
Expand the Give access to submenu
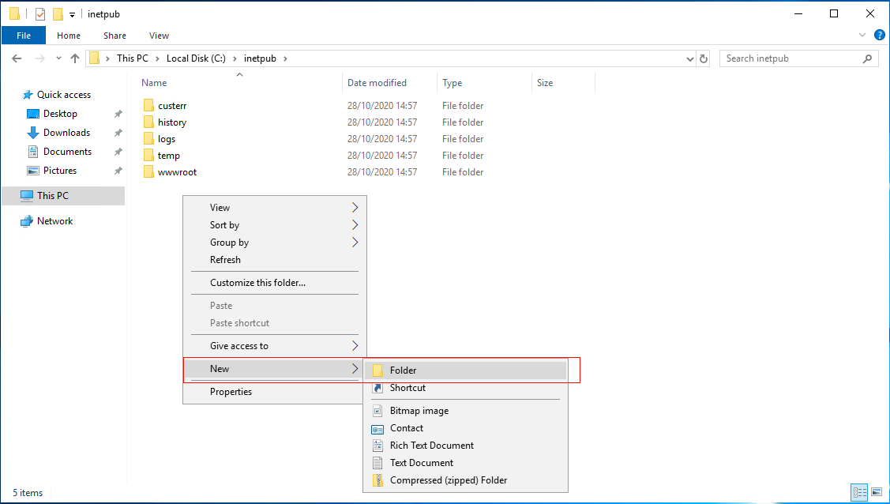coord(355,346)
